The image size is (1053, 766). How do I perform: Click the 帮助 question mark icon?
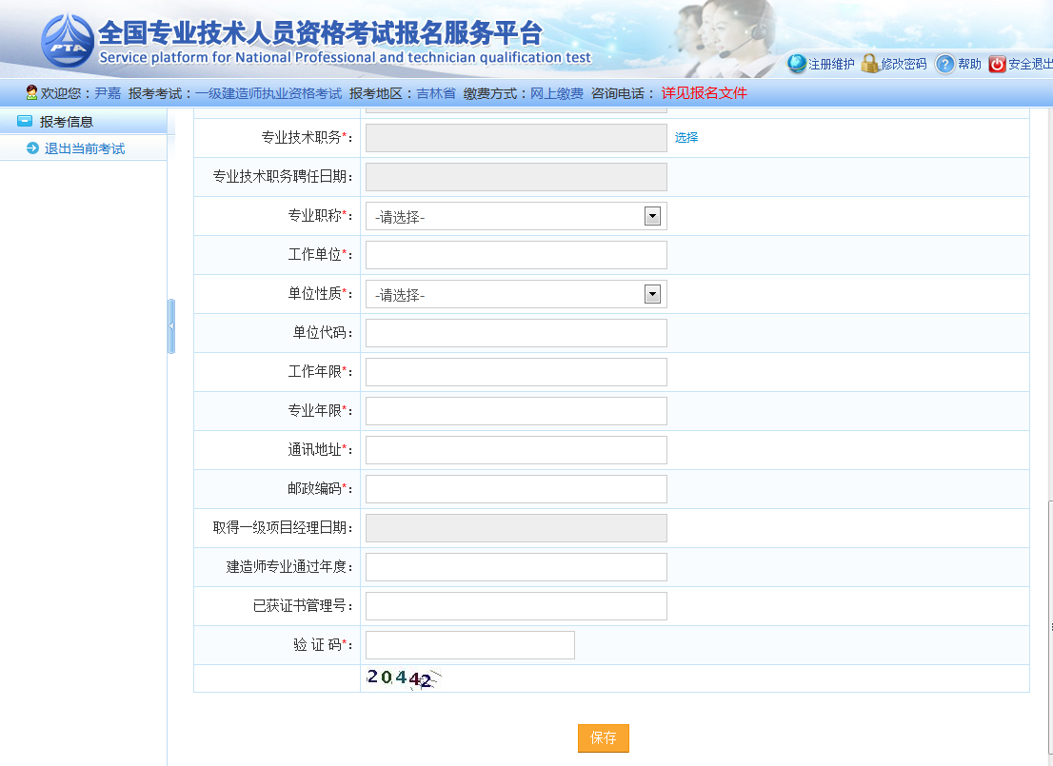tap(944, 64)
